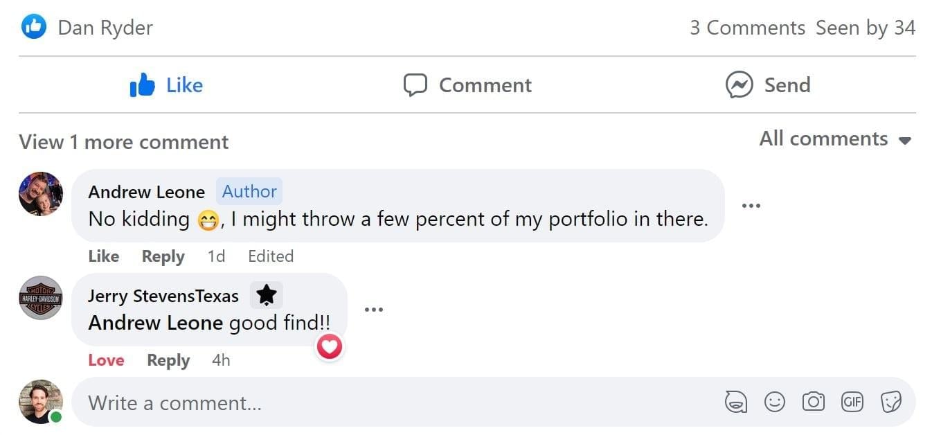Image resolution: width=932 pixels, height=435 pixels.
Task: Open the GIF picker icon
Action: point(852,402)
